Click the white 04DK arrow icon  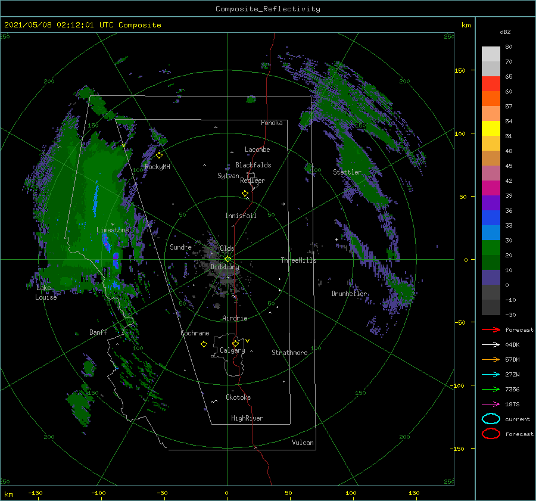click(x=491, y=344)
